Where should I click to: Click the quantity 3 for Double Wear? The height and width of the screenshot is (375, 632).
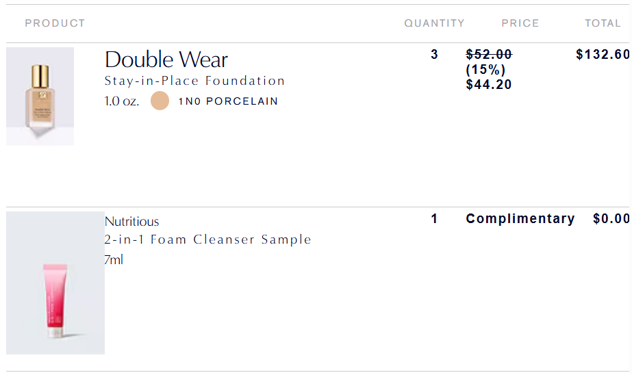coord(434,55)
